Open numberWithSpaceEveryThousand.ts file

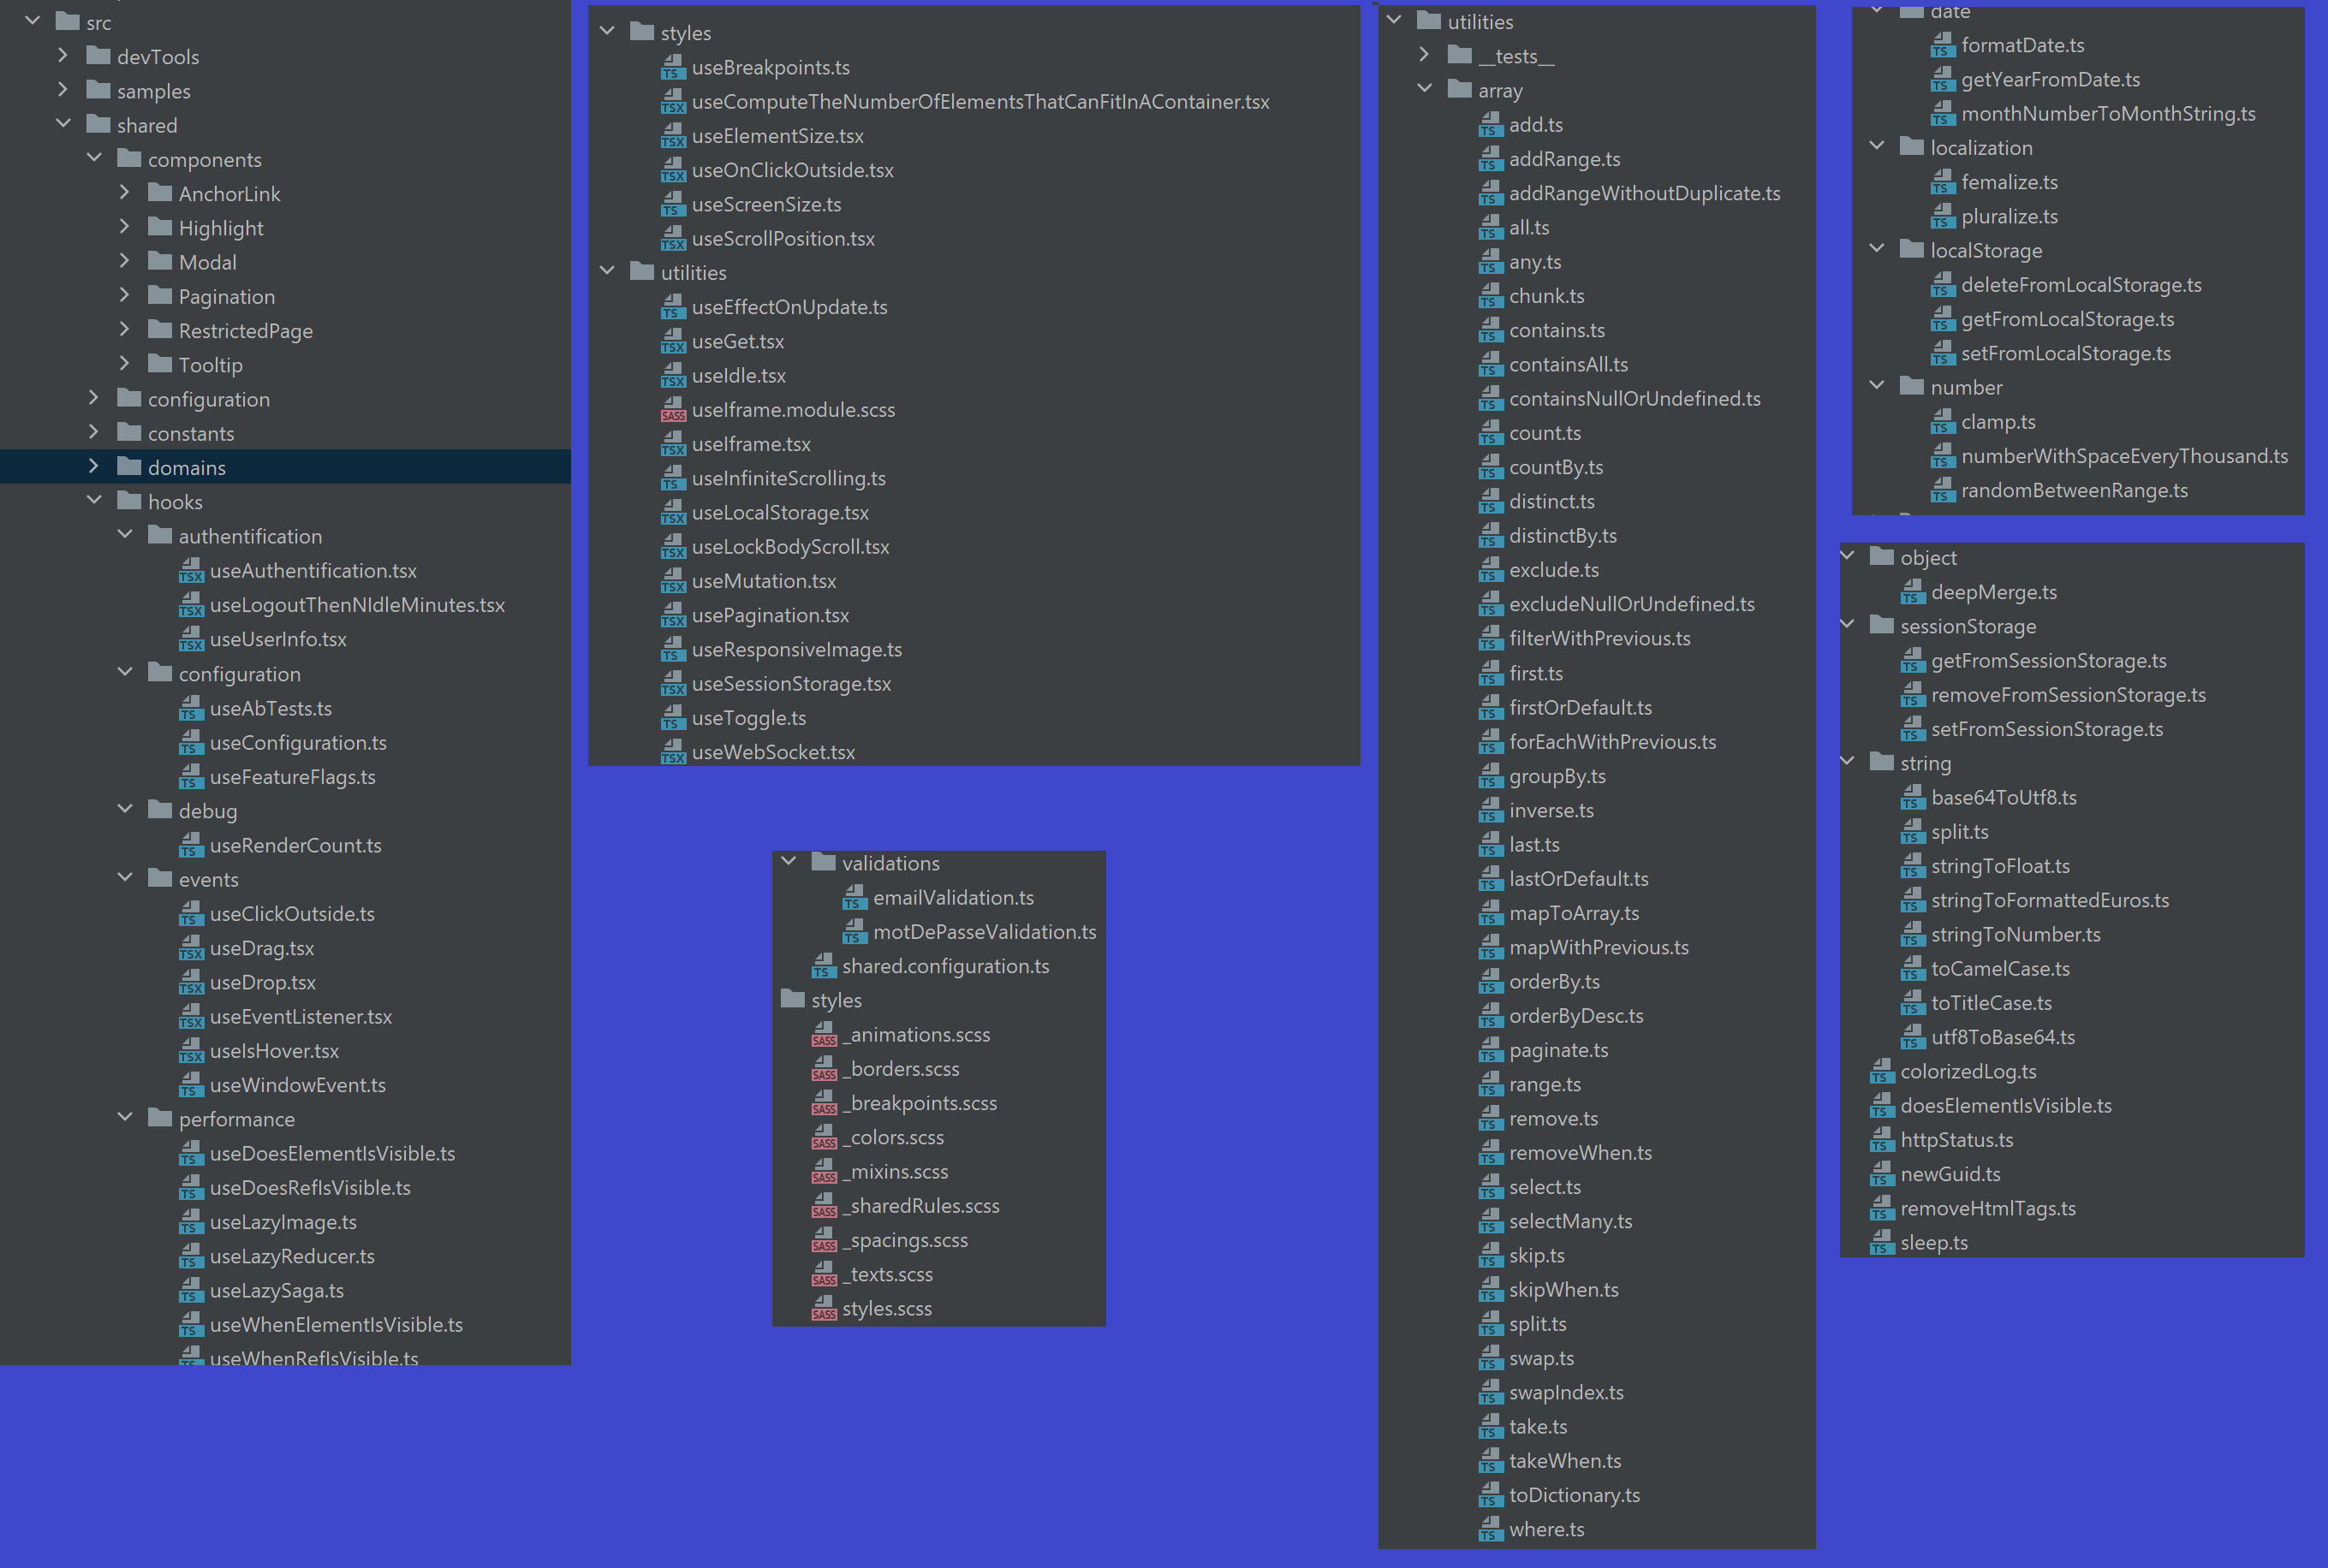[2123, 457]
